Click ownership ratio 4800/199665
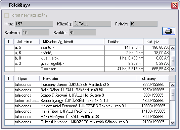The height and width of the screenshot is (130, 180). coord(153,101)
